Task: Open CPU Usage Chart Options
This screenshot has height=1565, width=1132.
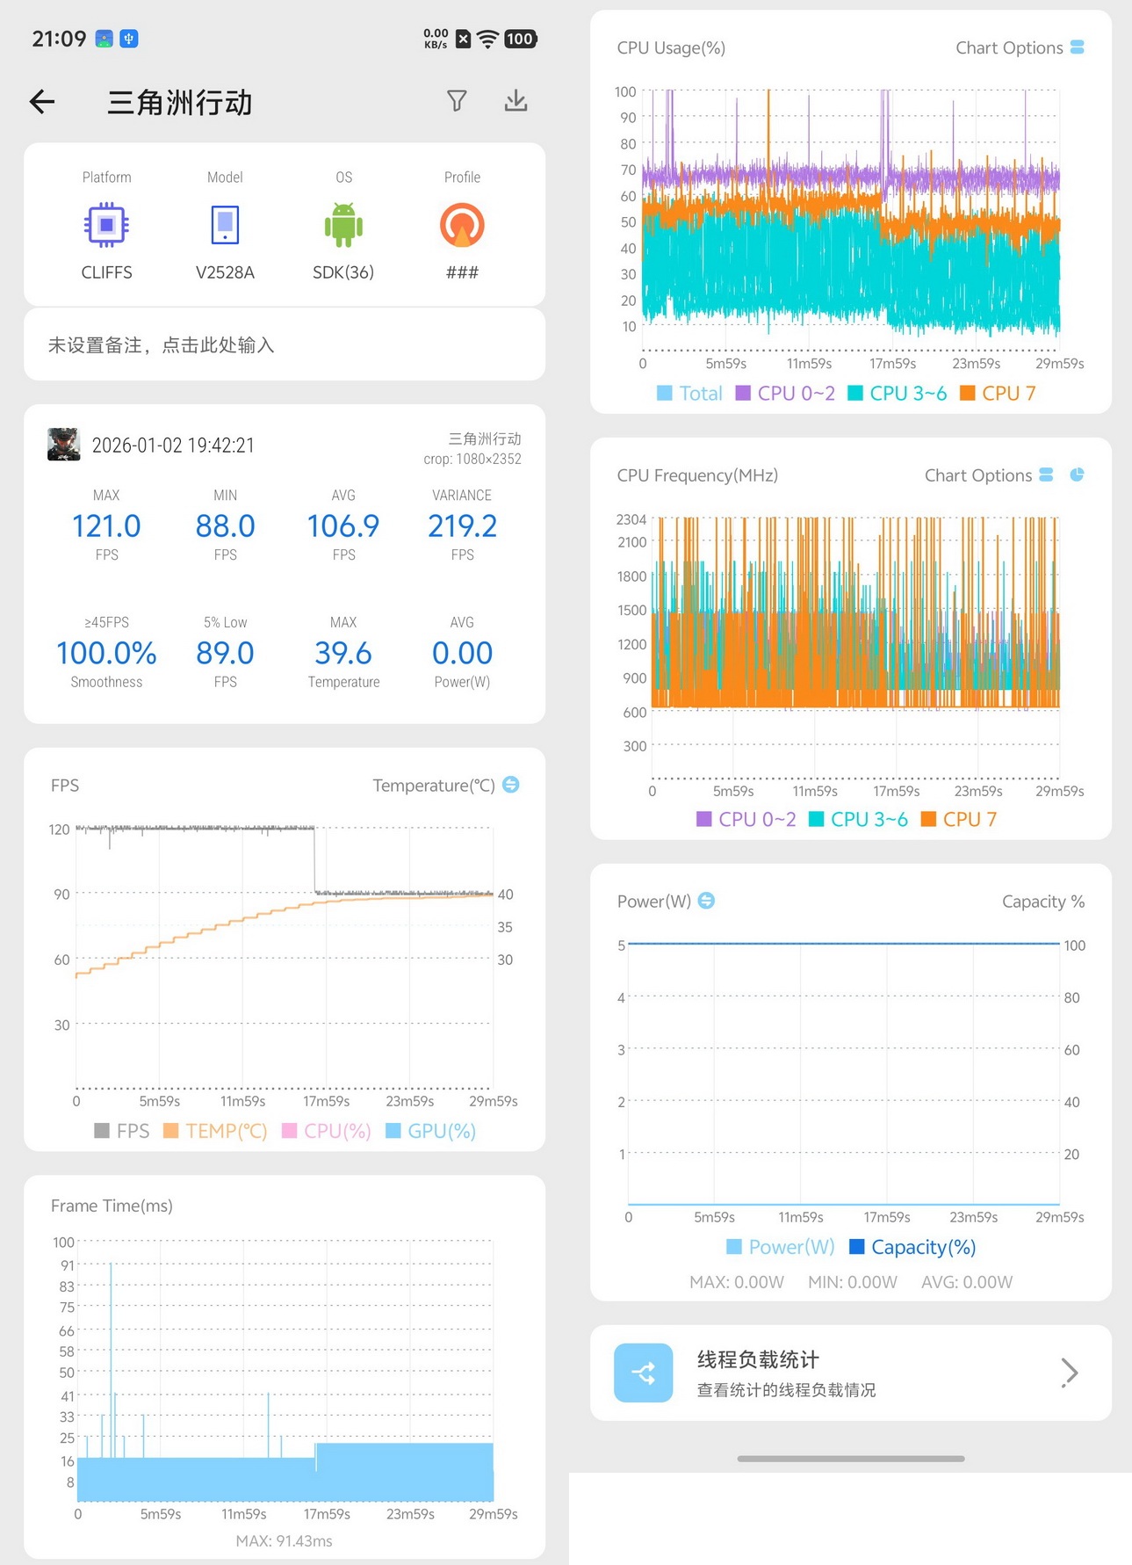Action: (x=1020, y=47)
